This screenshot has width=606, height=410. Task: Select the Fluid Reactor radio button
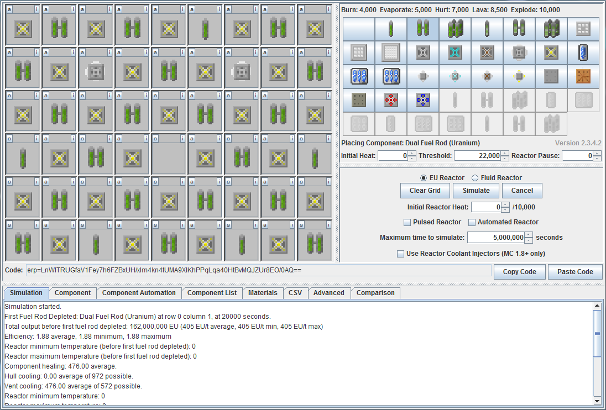pos(475,178)
